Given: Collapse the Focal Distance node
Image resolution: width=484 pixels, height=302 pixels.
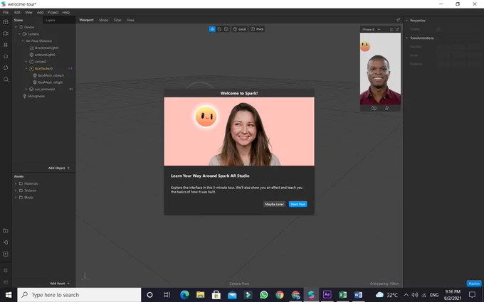Looking at the screenshot, I should pyautogui.click(x=23, y=41).
